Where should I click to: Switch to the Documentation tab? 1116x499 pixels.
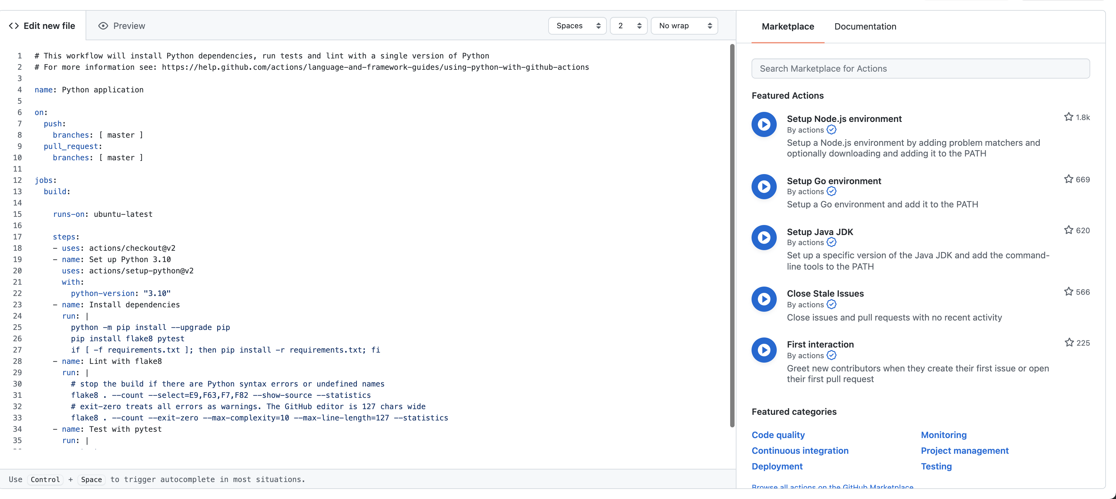tap(865, 27)
